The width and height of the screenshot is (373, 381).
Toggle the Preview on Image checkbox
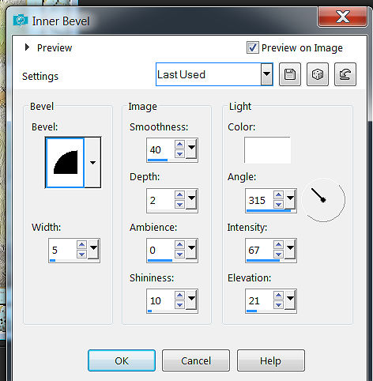253,47
